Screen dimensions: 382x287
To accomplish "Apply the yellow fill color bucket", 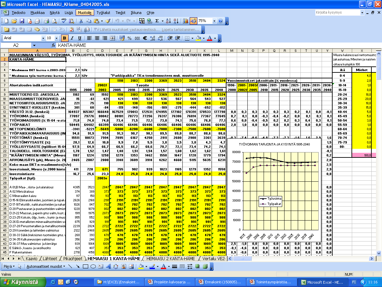I will coord(199,38).
